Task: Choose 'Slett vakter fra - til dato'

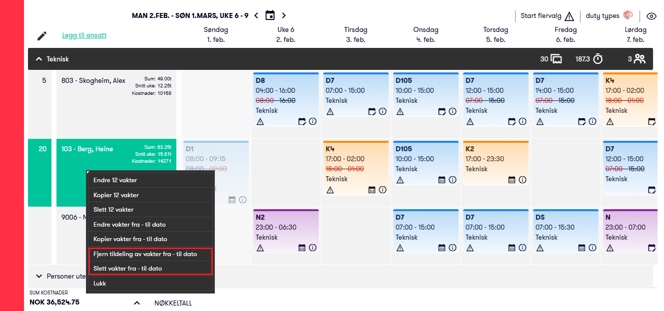Action: [x=127, y=269]
